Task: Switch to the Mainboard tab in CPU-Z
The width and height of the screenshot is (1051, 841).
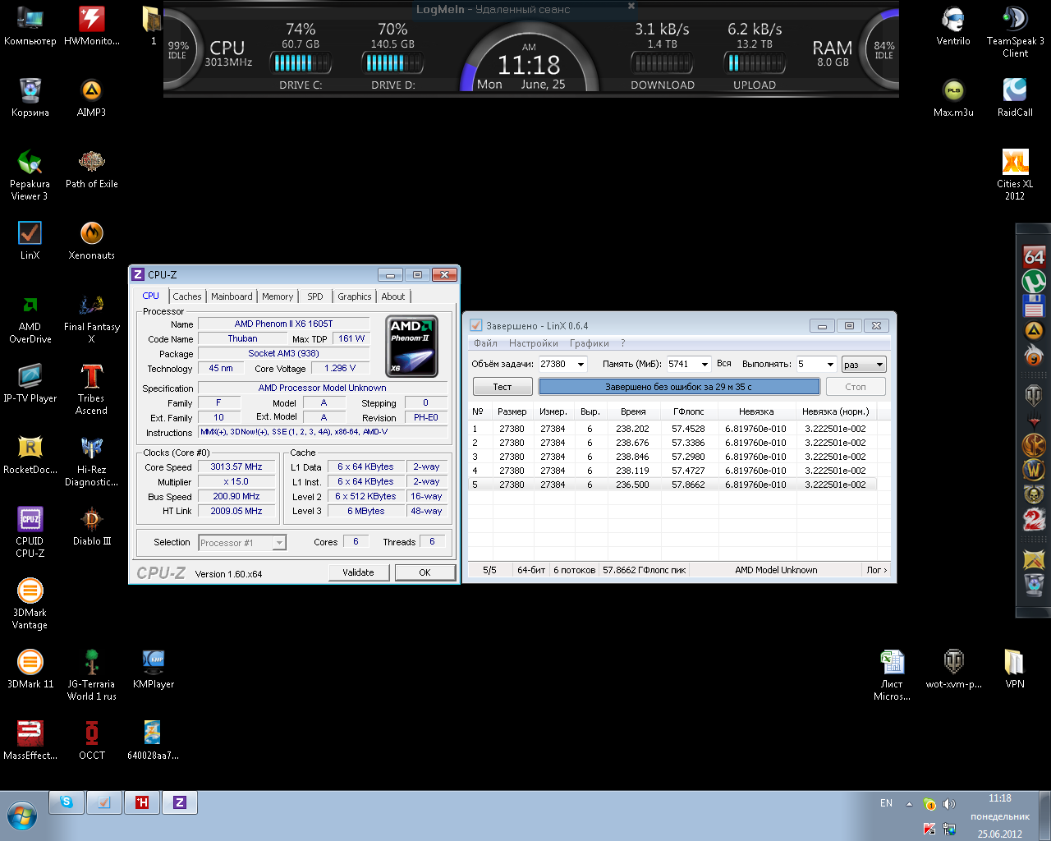Action: 232,297
